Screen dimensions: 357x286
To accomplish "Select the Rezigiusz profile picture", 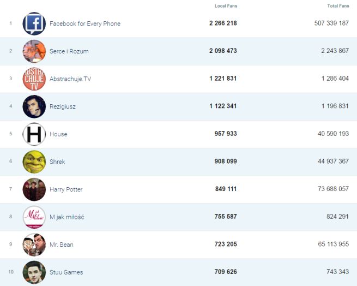I will (34, 106).
